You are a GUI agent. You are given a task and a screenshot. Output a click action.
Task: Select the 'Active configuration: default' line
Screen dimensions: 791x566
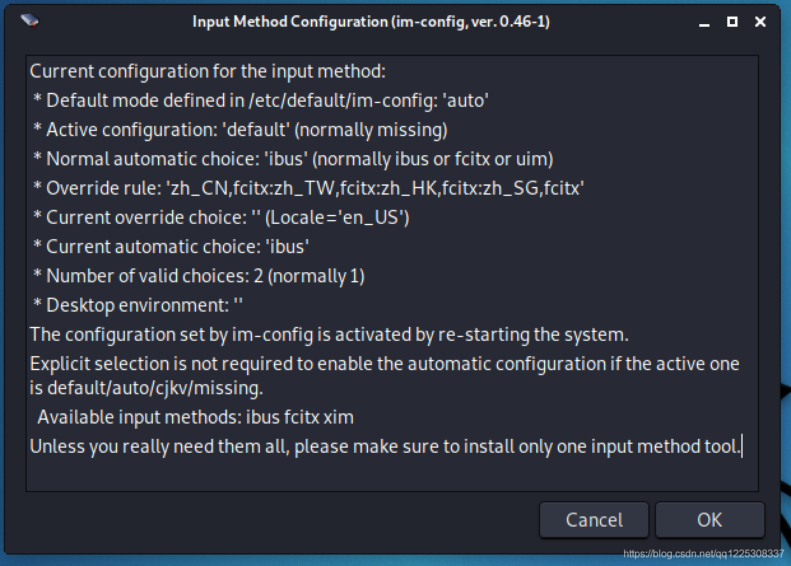pyautogui.click(x=240, y=129)
